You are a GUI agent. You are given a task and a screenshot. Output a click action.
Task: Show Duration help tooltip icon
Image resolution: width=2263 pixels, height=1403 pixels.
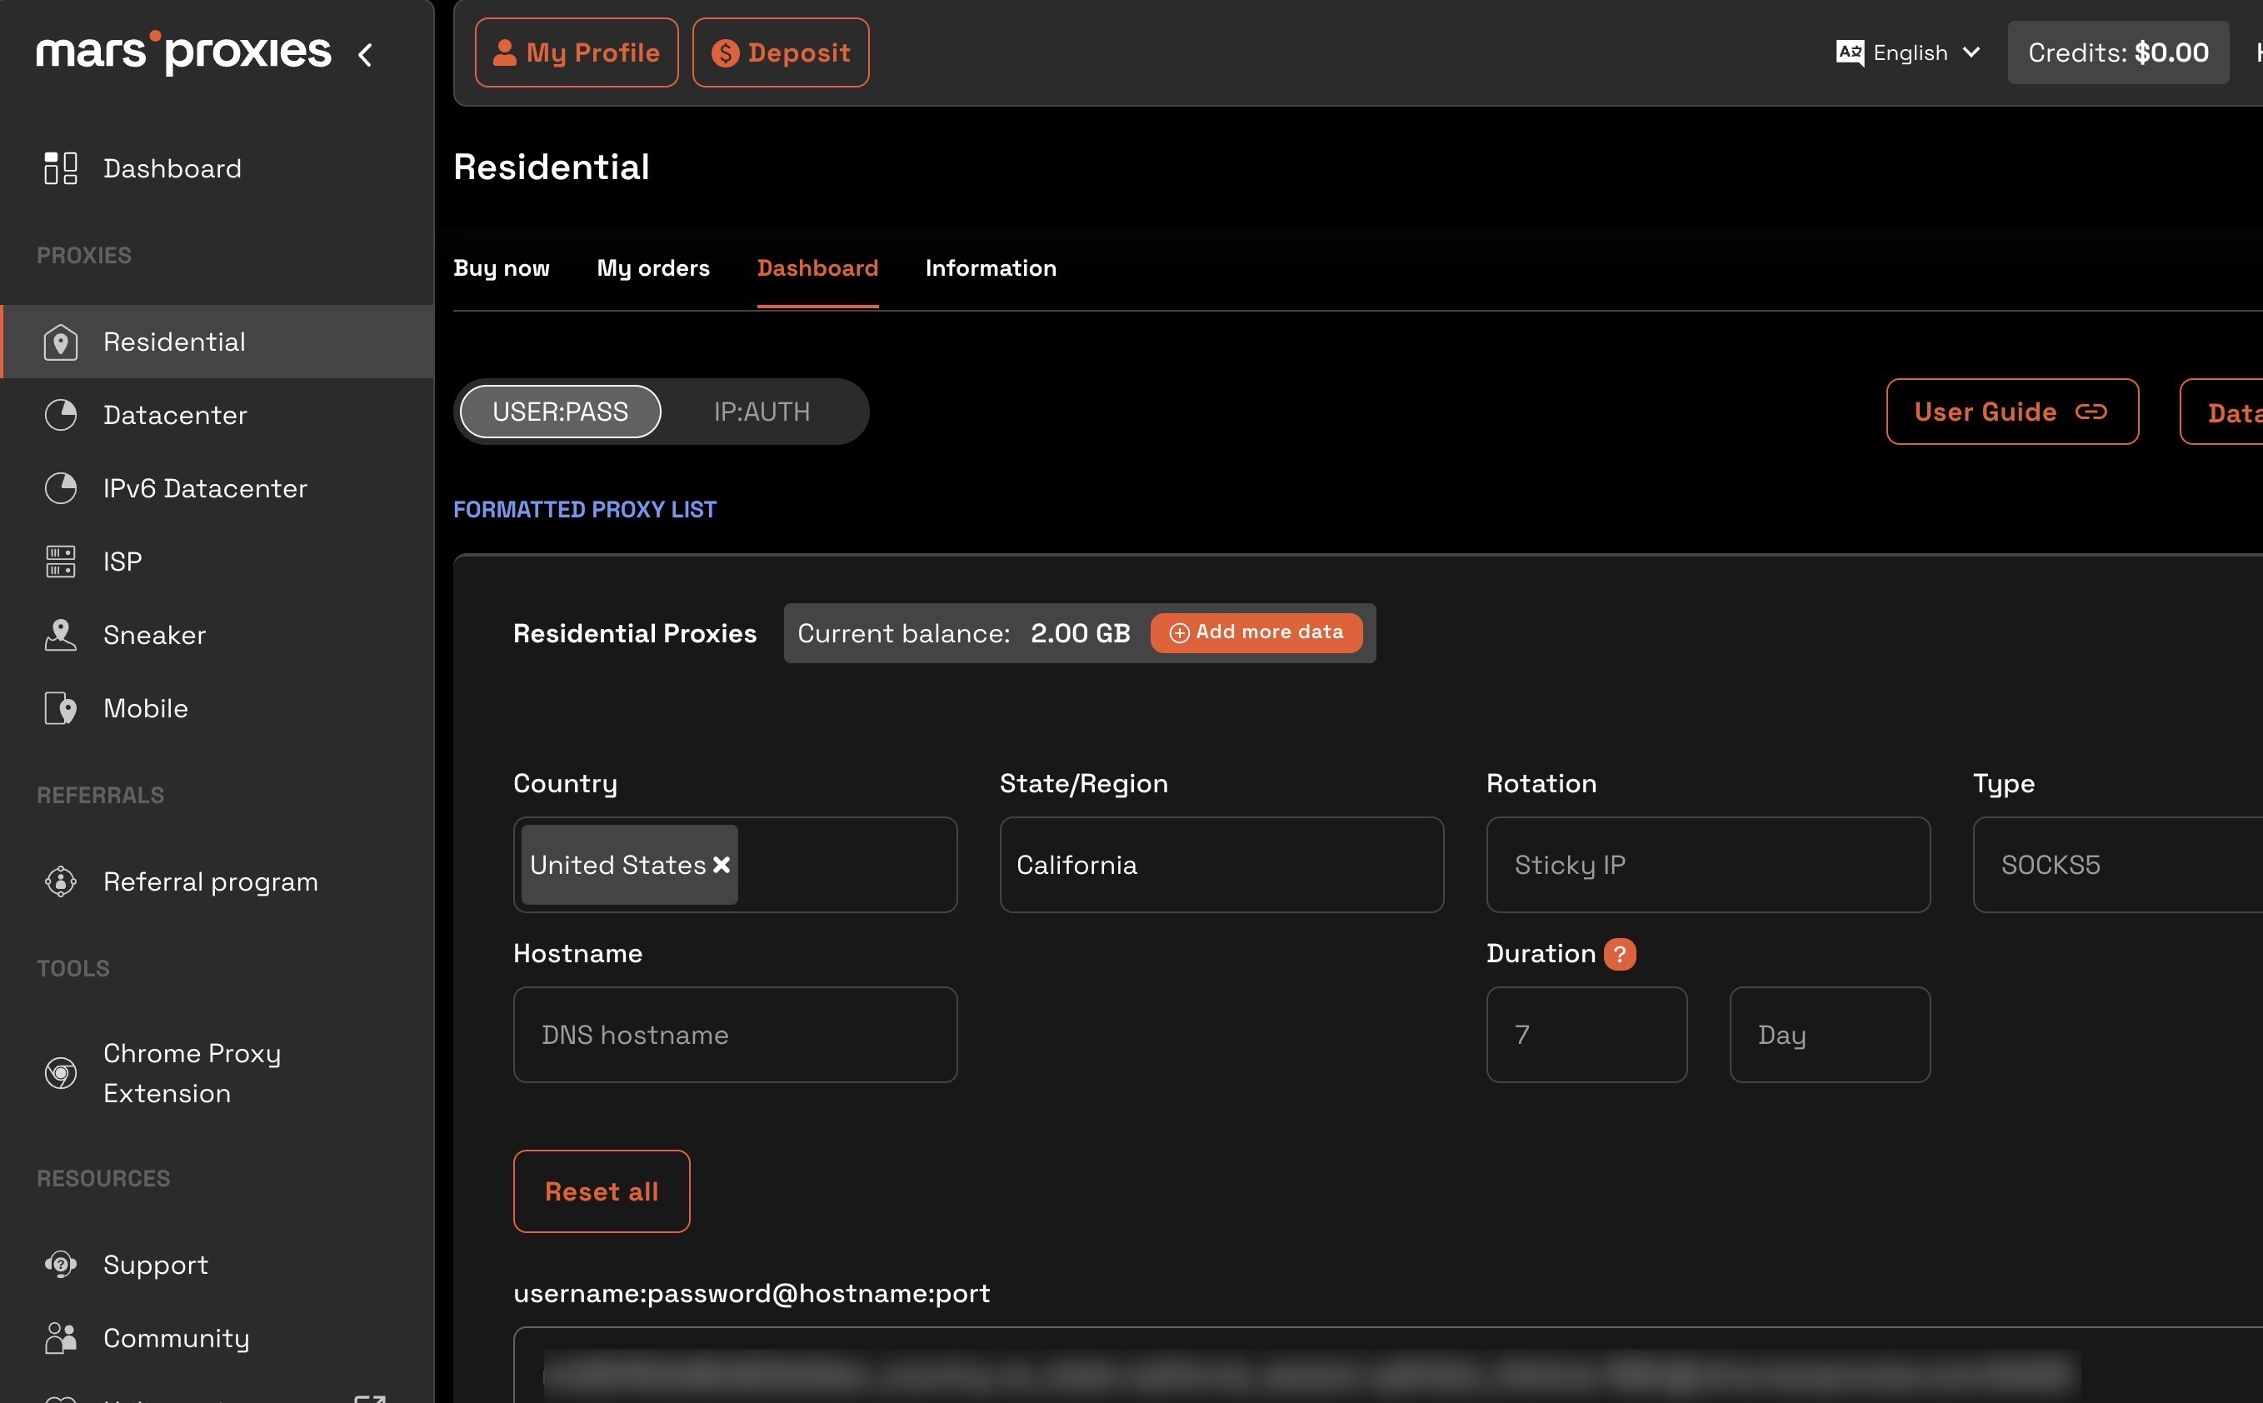pos(1619,954)
